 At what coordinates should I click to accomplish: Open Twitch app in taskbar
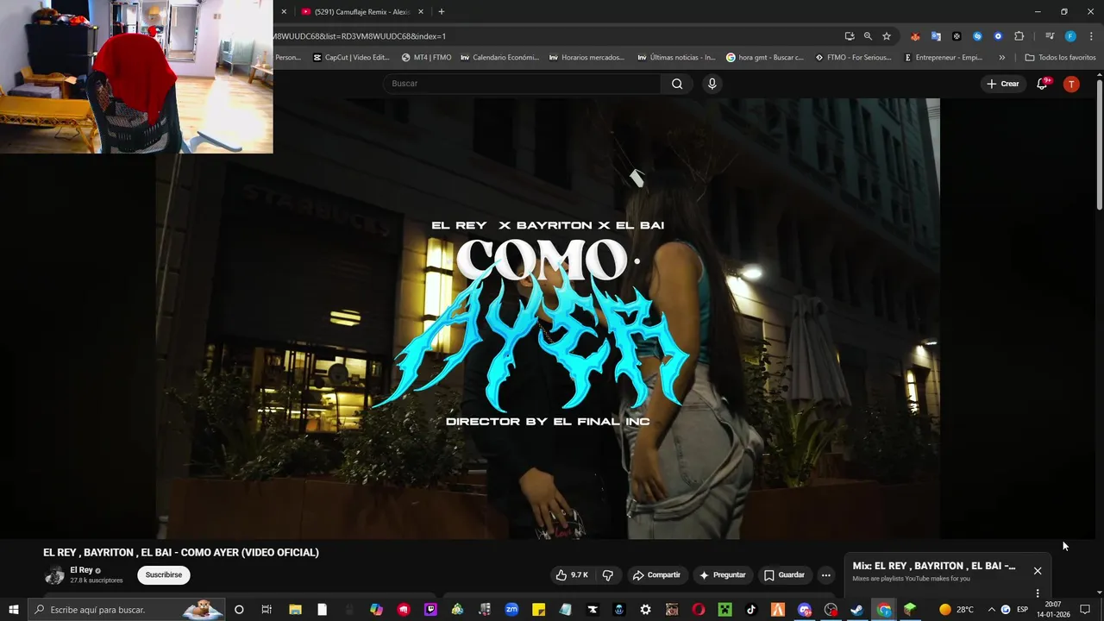[430, 610]
